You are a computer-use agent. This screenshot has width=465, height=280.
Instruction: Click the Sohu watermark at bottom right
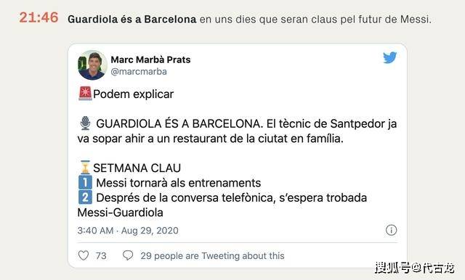pyautogui.click(x=415, y=268)
